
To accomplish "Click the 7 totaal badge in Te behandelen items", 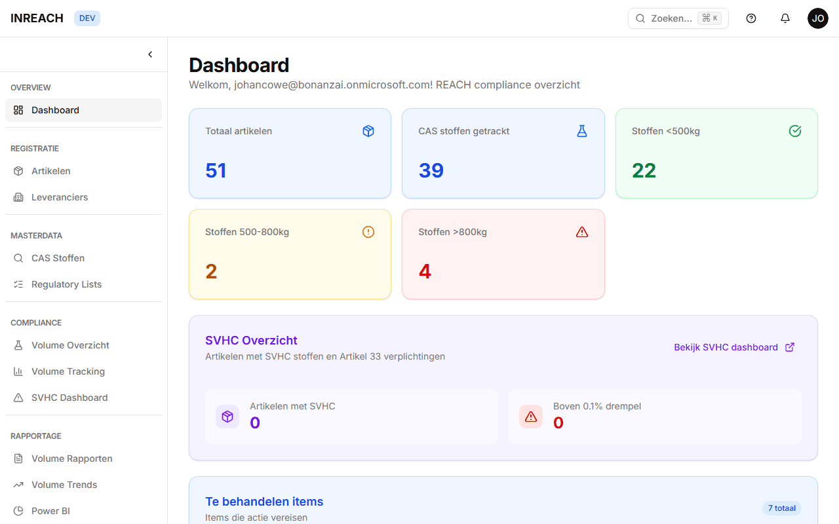I will [781, 508].
